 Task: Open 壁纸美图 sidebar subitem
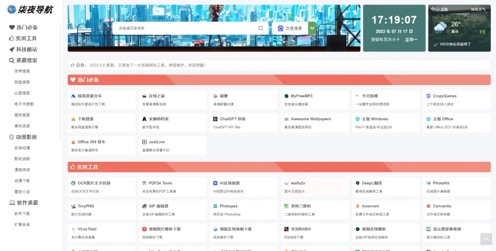click(22, 115)
